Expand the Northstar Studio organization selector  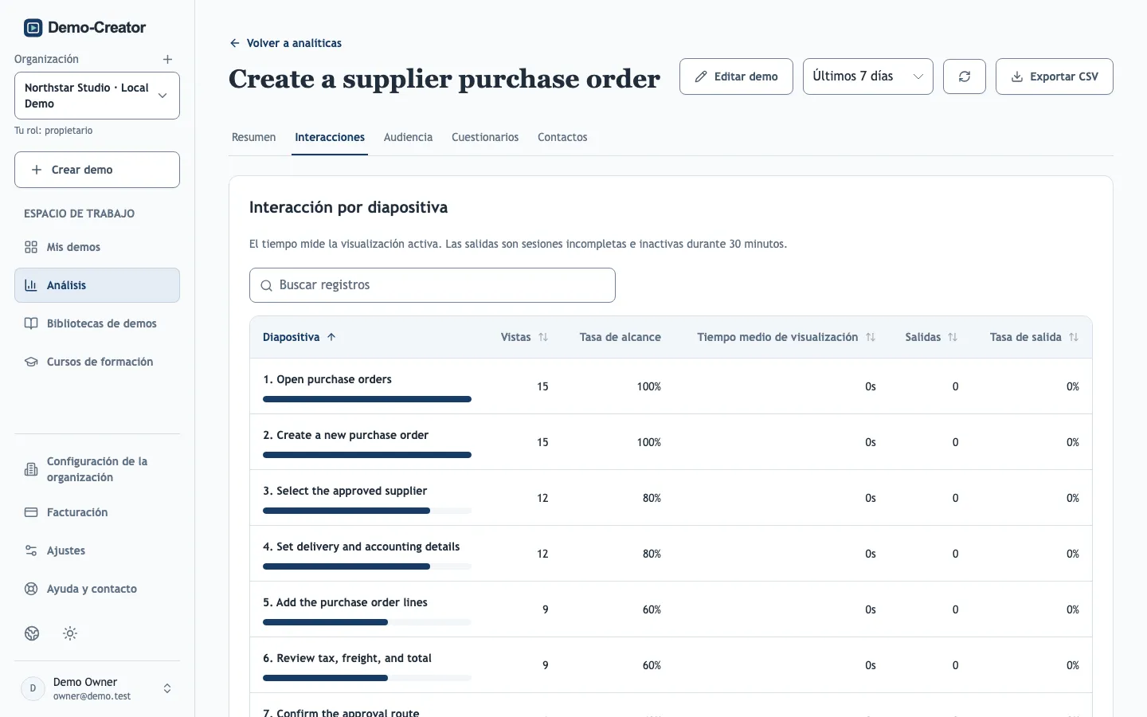click(97, 96)
